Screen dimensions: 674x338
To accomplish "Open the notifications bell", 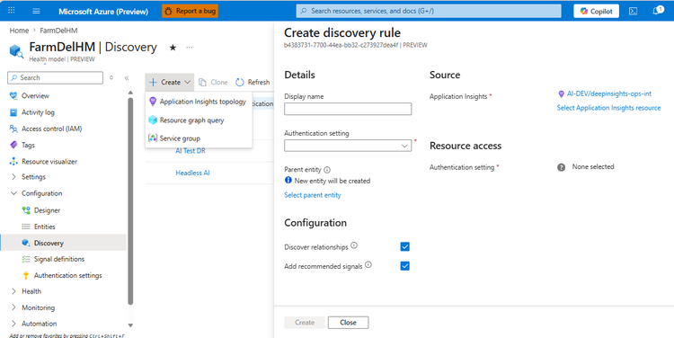I will [658, 11].
